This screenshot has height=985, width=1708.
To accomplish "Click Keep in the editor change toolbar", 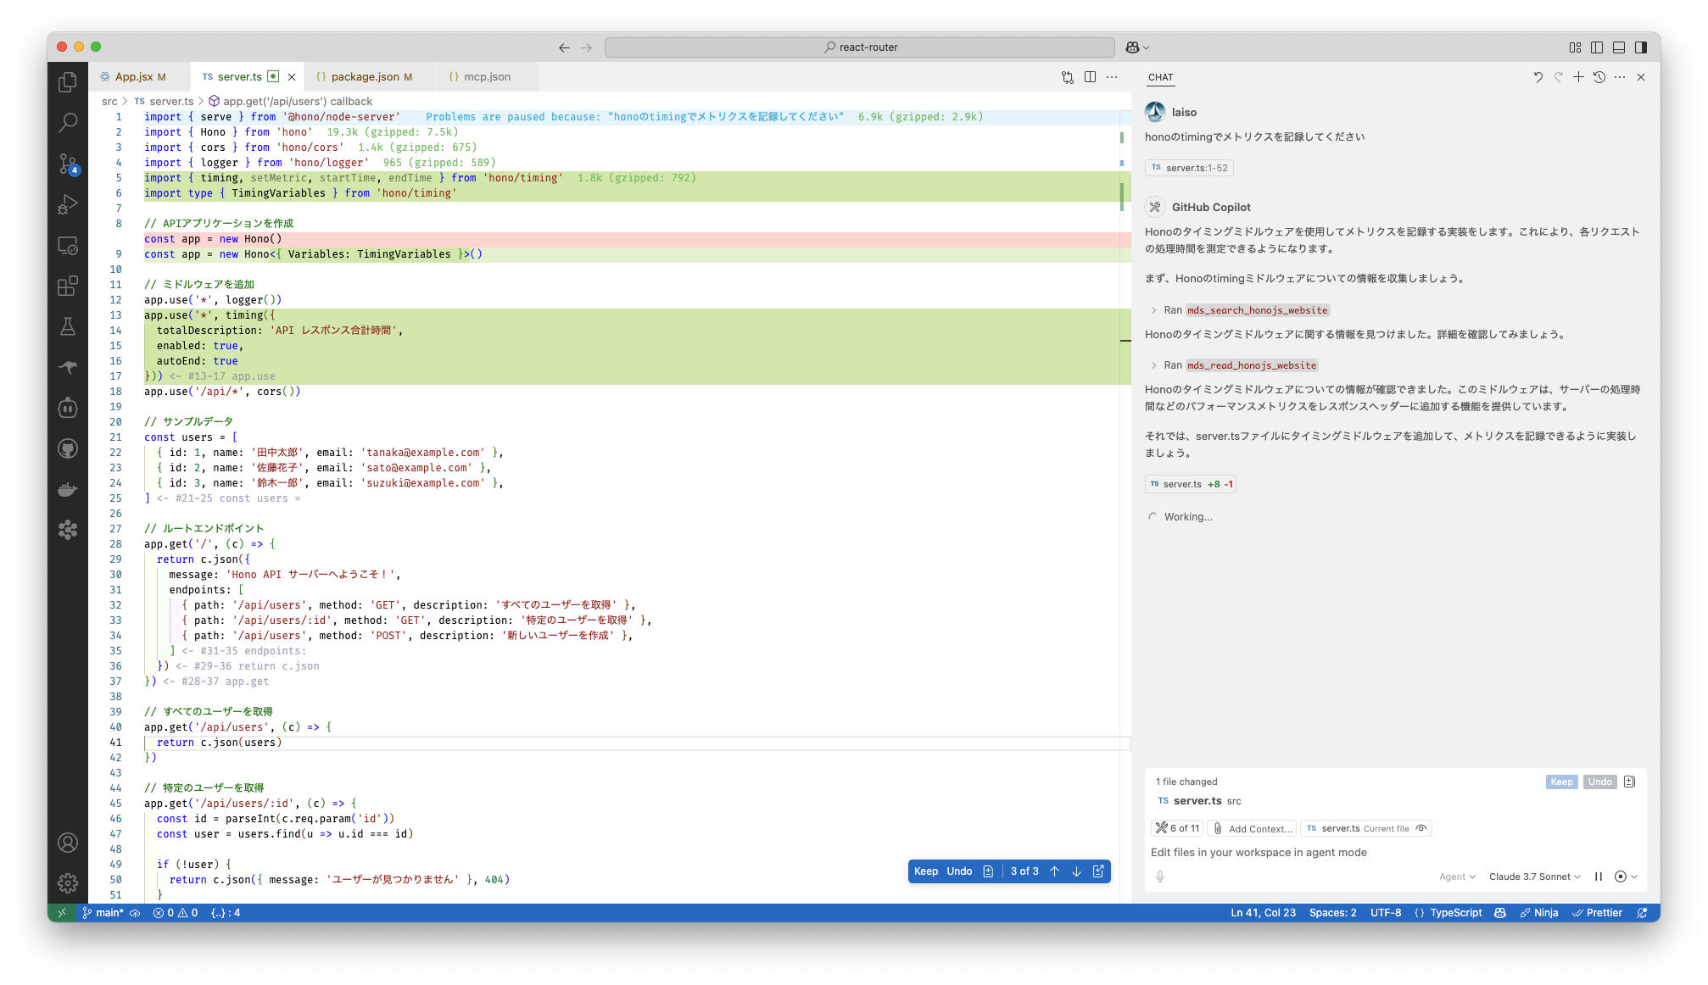I will pos(925,871).
